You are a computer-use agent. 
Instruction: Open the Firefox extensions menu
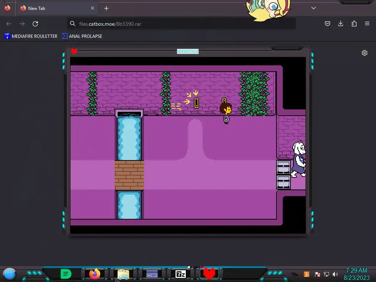tap(354, 23)
